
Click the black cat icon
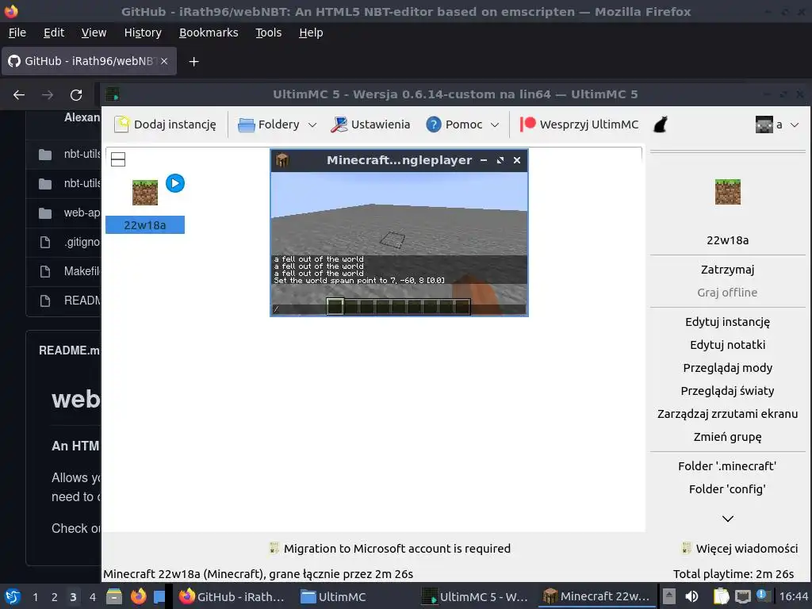[661, 124]
